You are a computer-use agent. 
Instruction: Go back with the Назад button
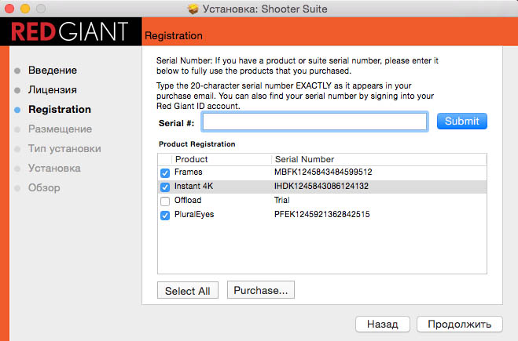coord(383,325)
